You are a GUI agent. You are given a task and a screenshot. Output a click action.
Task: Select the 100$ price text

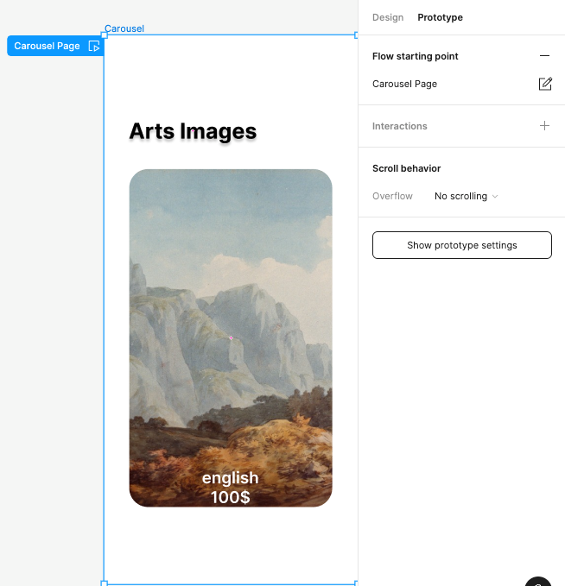point(230,497)
